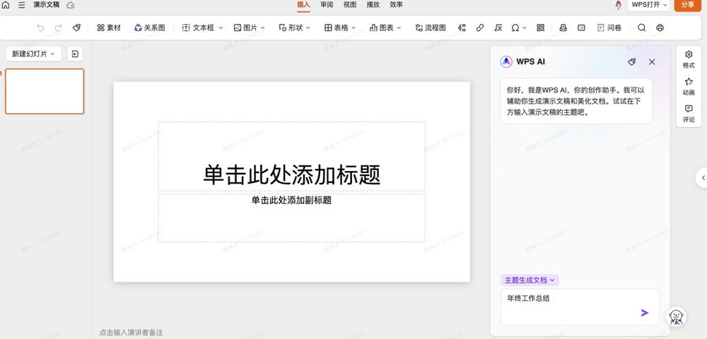Send the WPS AI prompt
707x339 pixels.
(644, 312)
